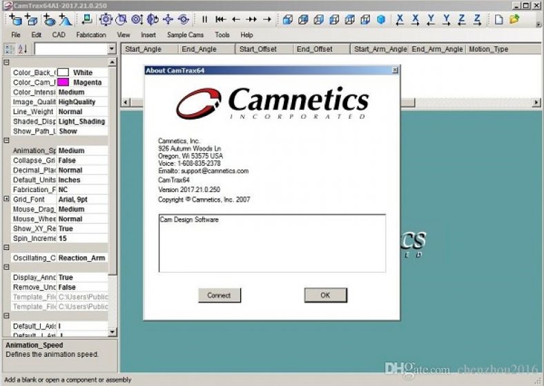This screenshot has height=386, width=544.
Task: Step the animation forward one increment
Action: coord(266,19)
